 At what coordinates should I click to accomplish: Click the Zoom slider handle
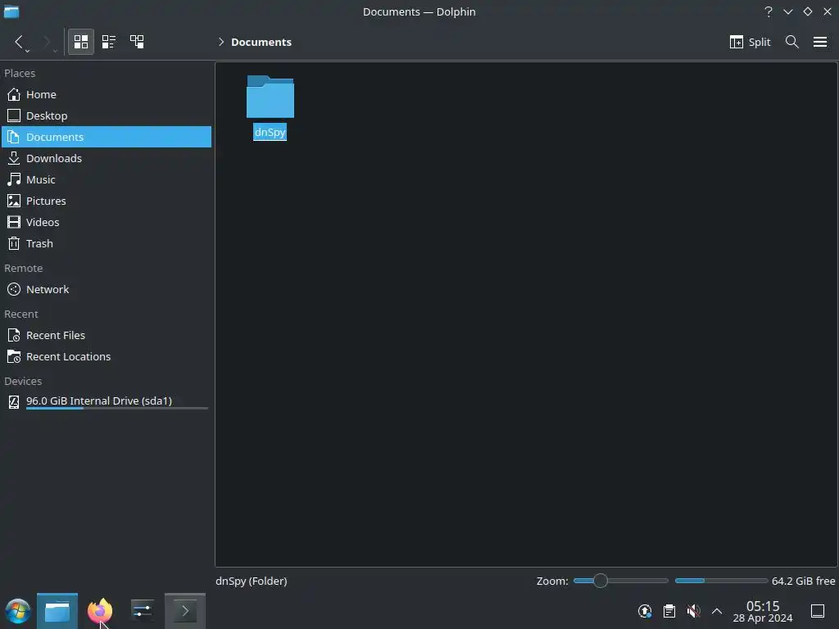(601, 581)
